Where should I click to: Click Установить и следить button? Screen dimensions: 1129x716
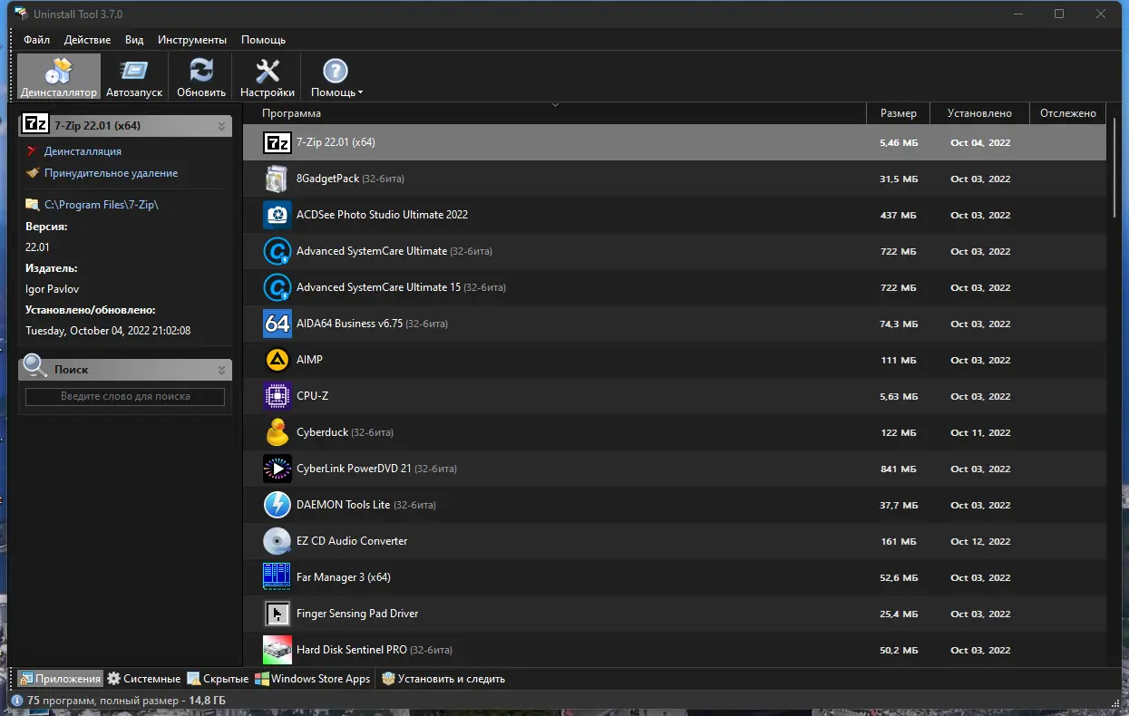click(443, 679)
